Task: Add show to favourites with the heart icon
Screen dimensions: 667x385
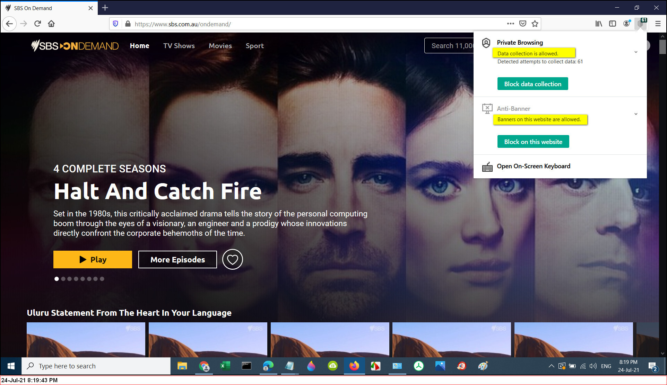Action: [232, 259]
